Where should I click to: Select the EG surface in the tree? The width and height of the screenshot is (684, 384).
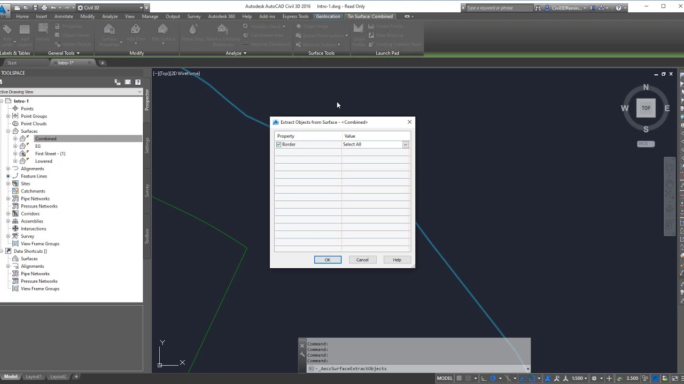point(38,146)
